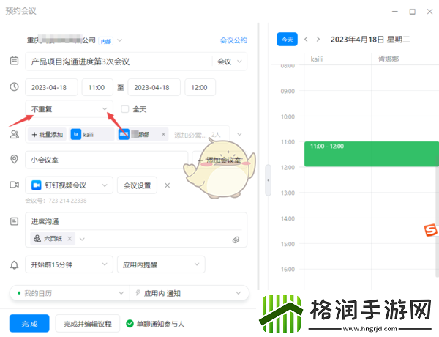Image resolution: width=439 pixels, height=337 pixels.
Task: Click the paperclip attachment icon
Action: pyautogui.click(x=236, y=240)
